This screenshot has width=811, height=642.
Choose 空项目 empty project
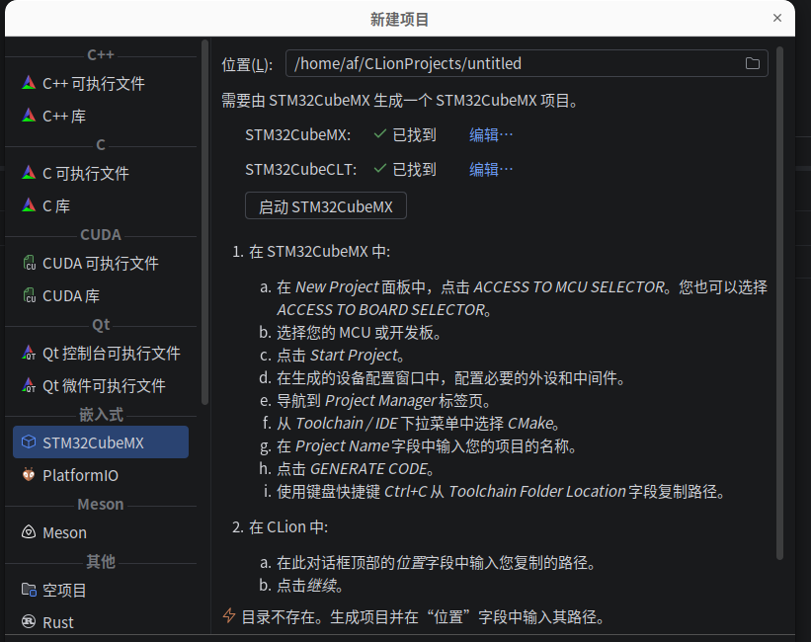click(101, 590)
